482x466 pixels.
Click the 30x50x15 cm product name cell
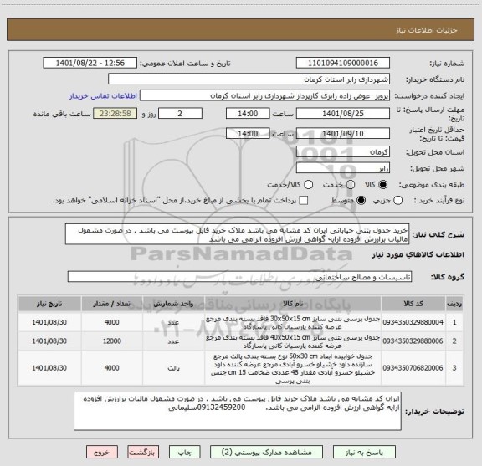coord(293,322)
